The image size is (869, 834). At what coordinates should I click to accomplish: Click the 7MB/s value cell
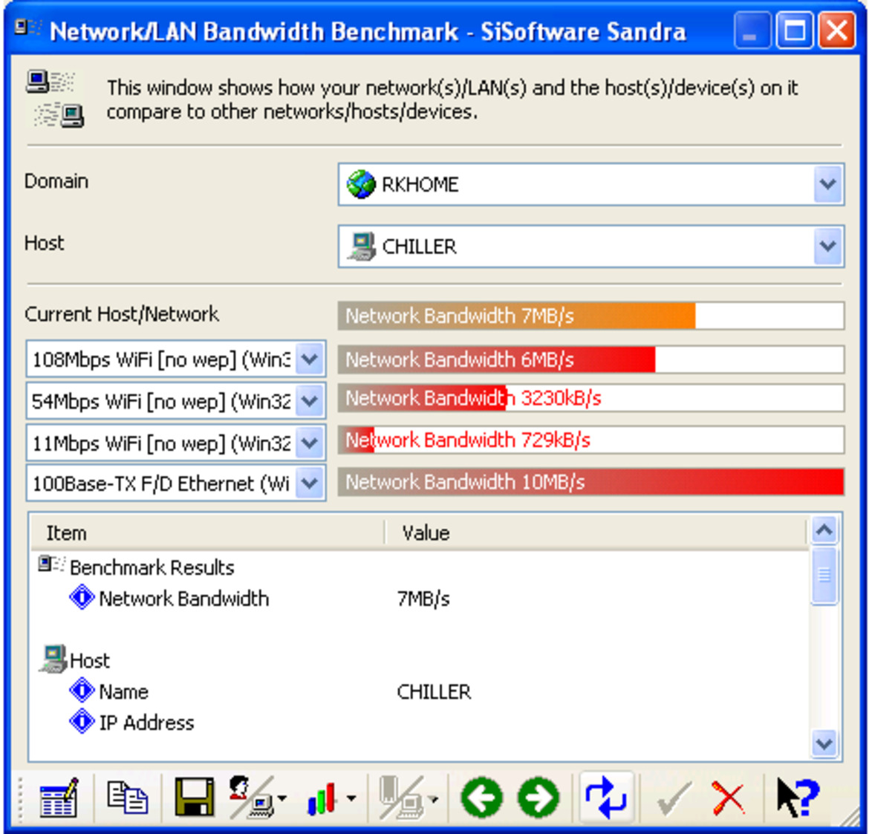coord(423,599)
